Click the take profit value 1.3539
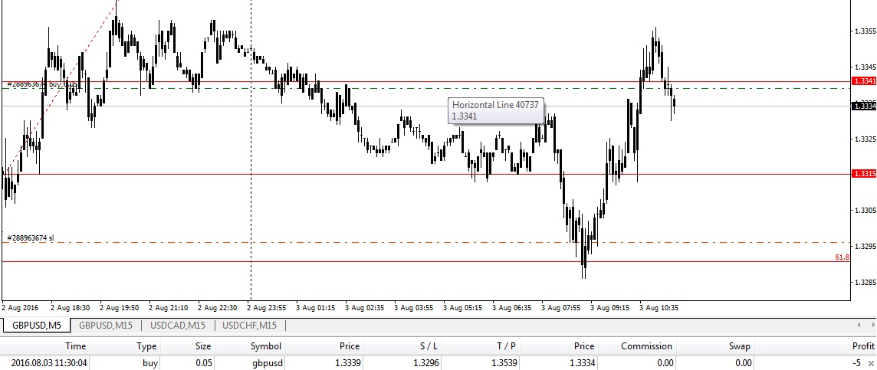 point(503,363)
